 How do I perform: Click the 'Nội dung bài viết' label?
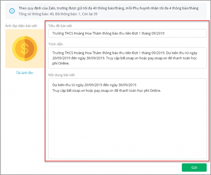[61, 75]
